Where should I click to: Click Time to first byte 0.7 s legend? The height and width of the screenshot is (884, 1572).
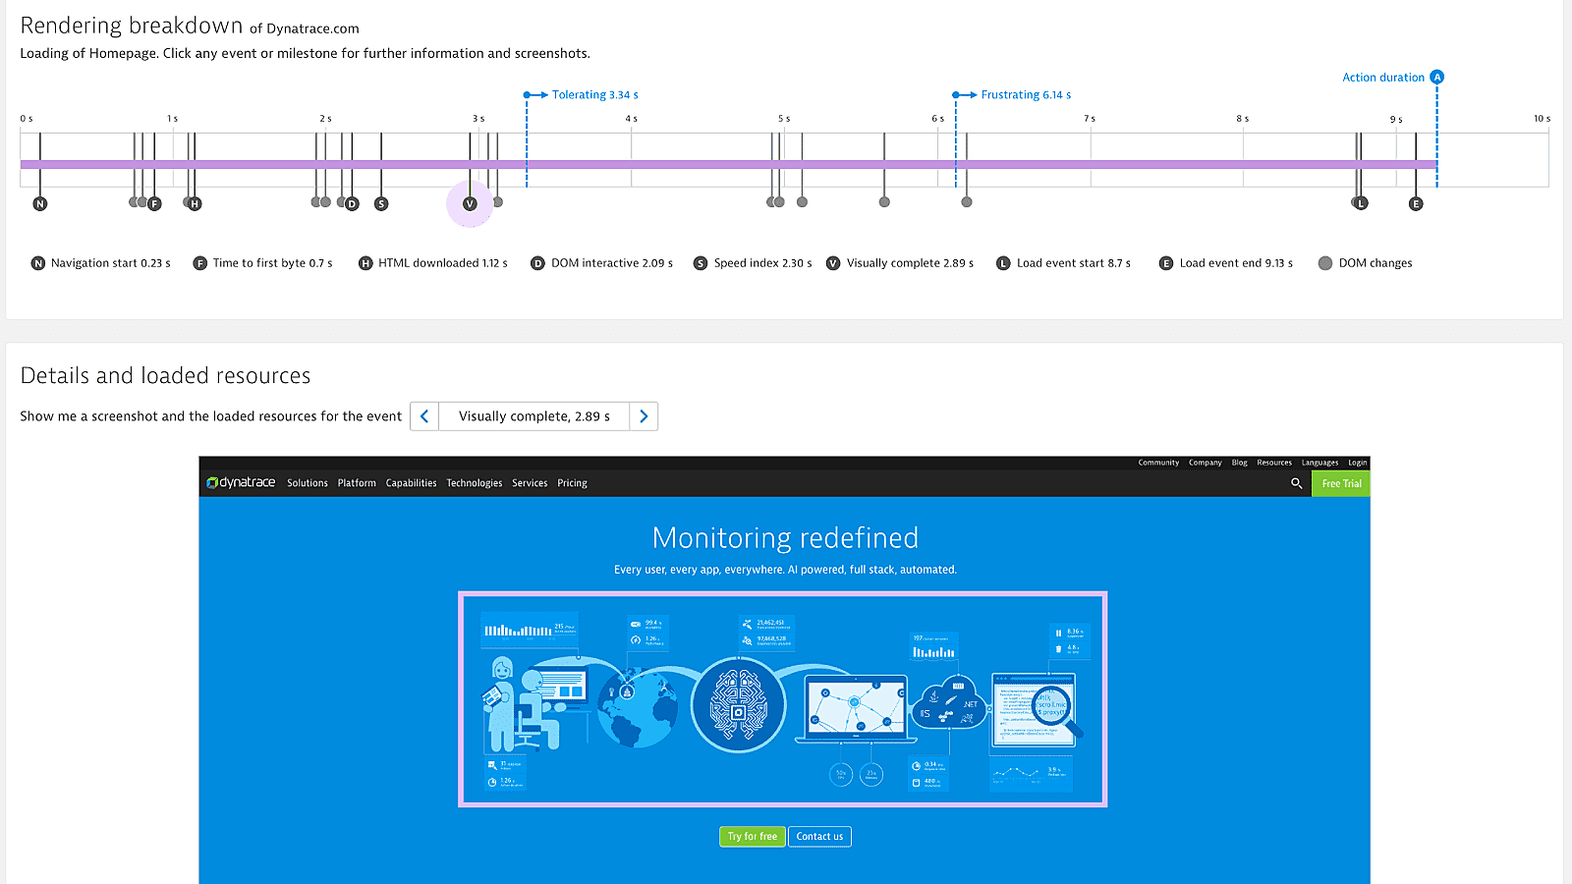263,263
